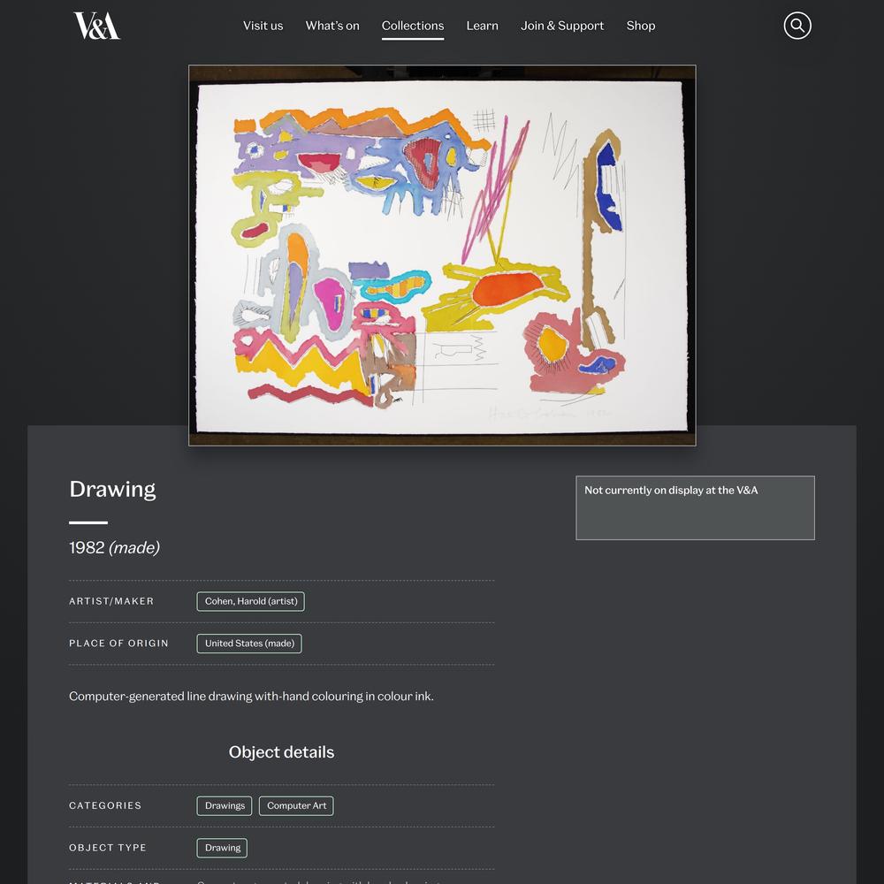Click the computer-generated line drawing description
884x884 pixels.
point(251,697)
